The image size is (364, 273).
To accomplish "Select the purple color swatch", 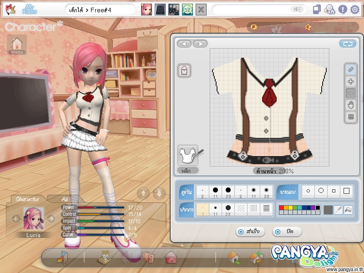I will tap(313, 208).
